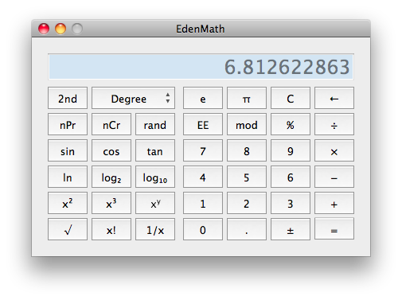The image size is (402, 300).
Task: Click the backspace arrow key
Action: pyautogui.click(x=334, y=98)
